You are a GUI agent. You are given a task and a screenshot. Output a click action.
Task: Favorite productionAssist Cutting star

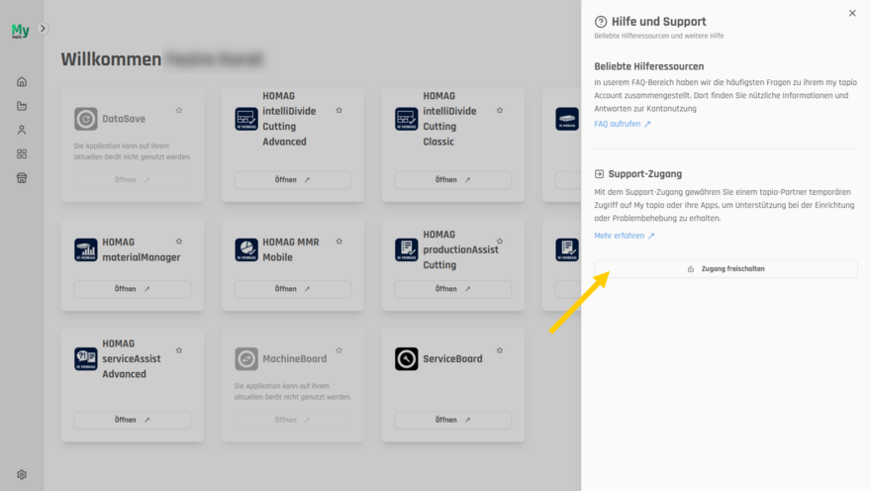click(500, 242)
